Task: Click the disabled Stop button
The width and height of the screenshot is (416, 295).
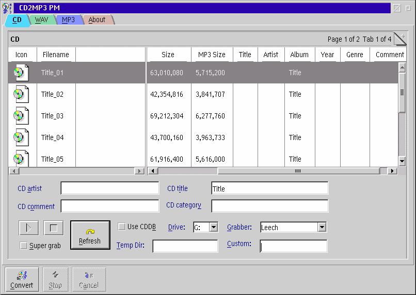Action: 55,280
